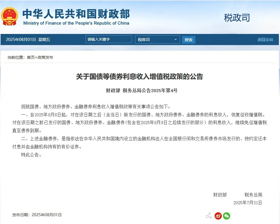This screenshot has height=224, width=280.
Task: Click the red Weibo circle icon
Action: pos(218,216)
